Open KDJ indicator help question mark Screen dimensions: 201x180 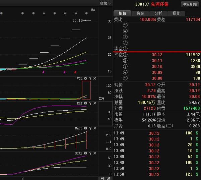click(90, 103)
